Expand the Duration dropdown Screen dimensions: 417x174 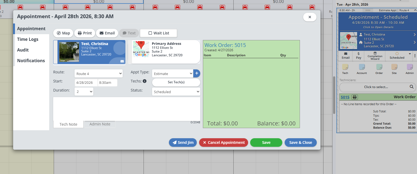coord(84,92)
